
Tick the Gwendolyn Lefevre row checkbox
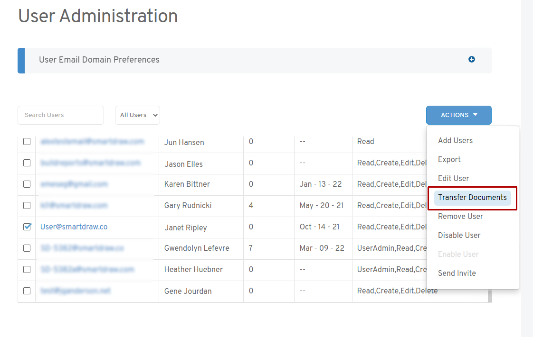tap(27, 248)
